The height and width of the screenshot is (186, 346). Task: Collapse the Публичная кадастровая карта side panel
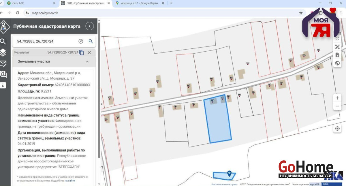click(x=90, y=26)
